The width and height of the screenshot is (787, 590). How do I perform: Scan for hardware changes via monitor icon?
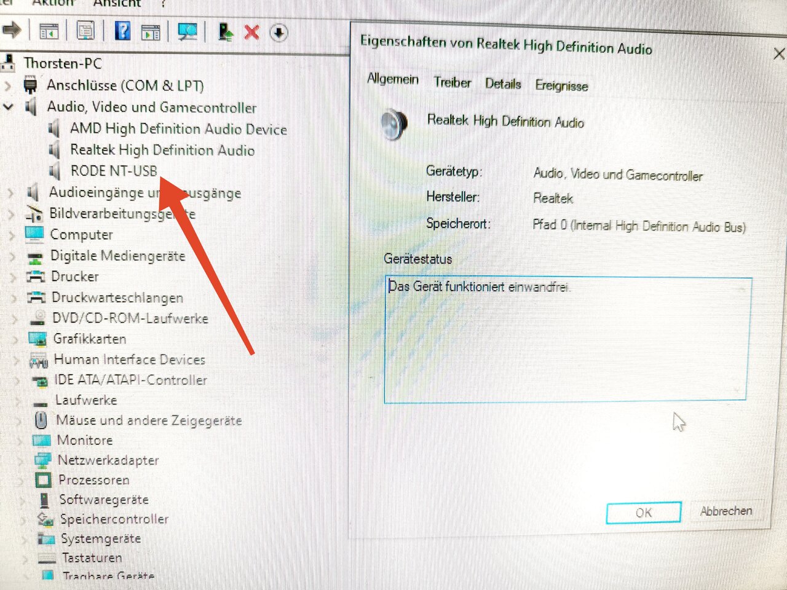(x=188, y=31)
